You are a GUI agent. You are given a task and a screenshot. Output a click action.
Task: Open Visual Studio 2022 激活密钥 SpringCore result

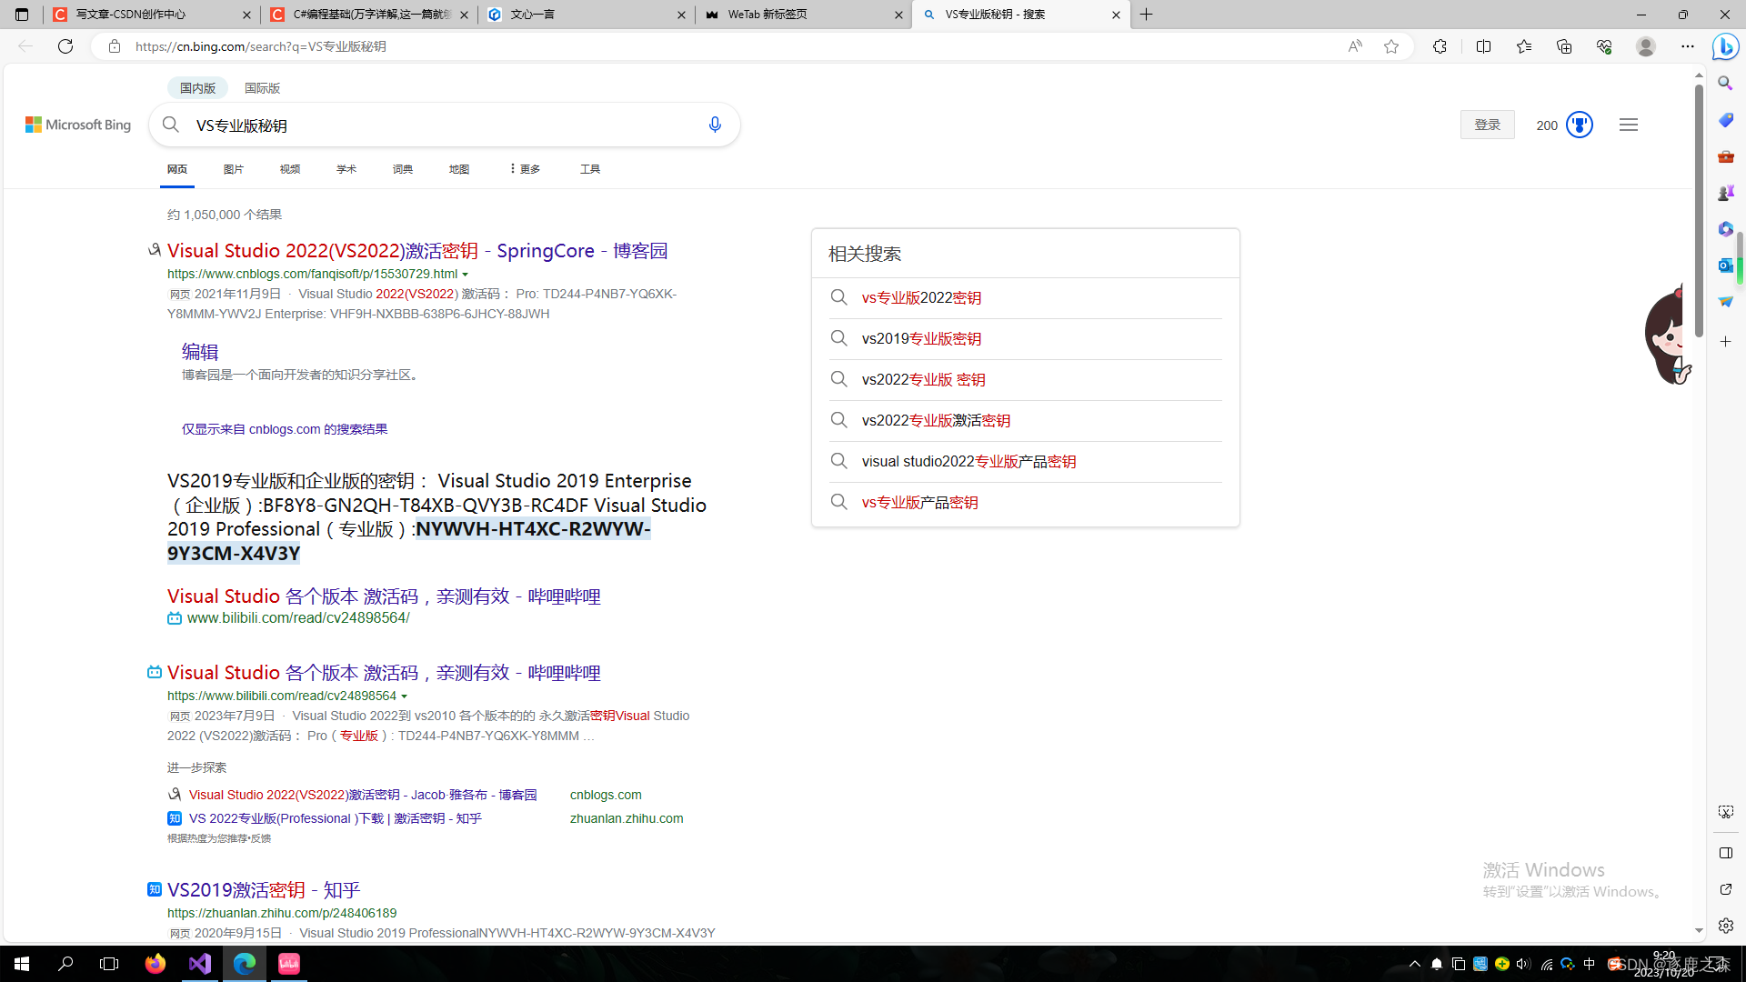point(417,251)
